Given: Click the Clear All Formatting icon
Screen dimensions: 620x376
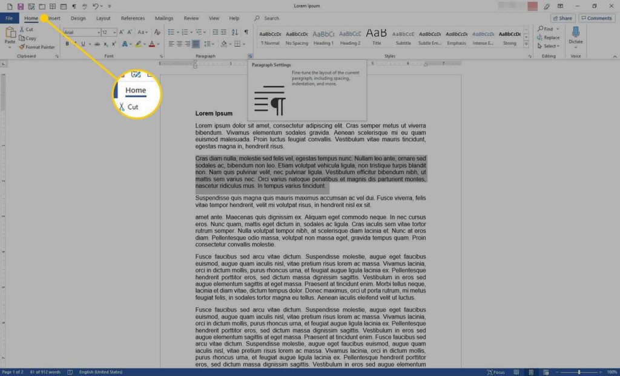Looking at the screenshot, I should click(x=157, y=32).
